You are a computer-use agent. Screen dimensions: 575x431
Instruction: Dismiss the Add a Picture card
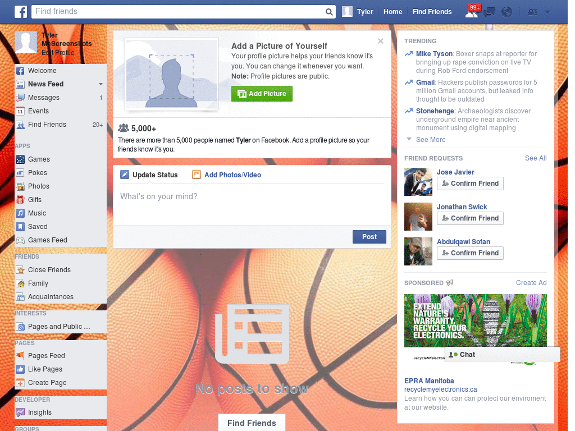point(381,41)
